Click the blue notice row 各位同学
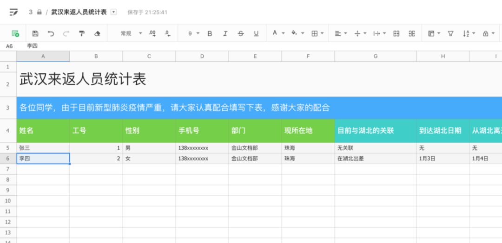Viewport: 502px width, 243px height. [259, 108]
